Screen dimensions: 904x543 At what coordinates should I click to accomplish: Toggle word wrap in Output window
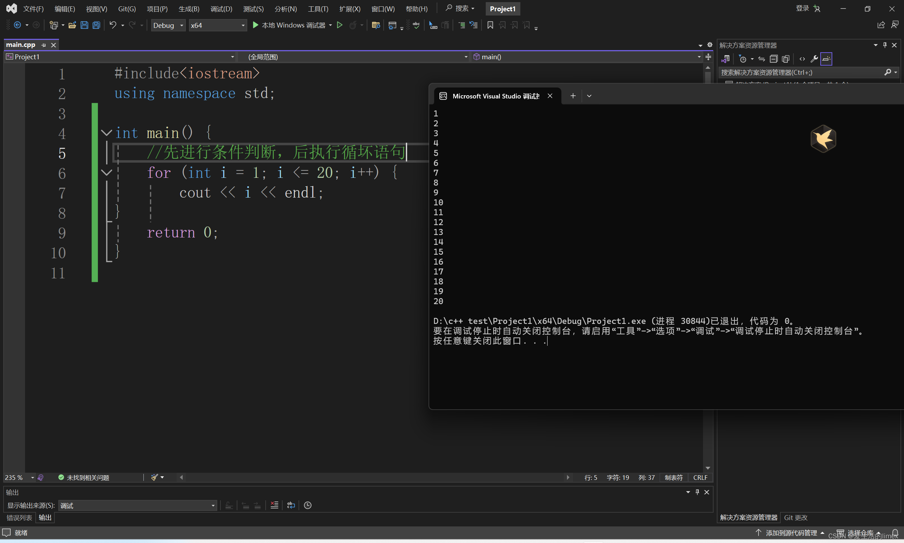(x=291, y=505)
